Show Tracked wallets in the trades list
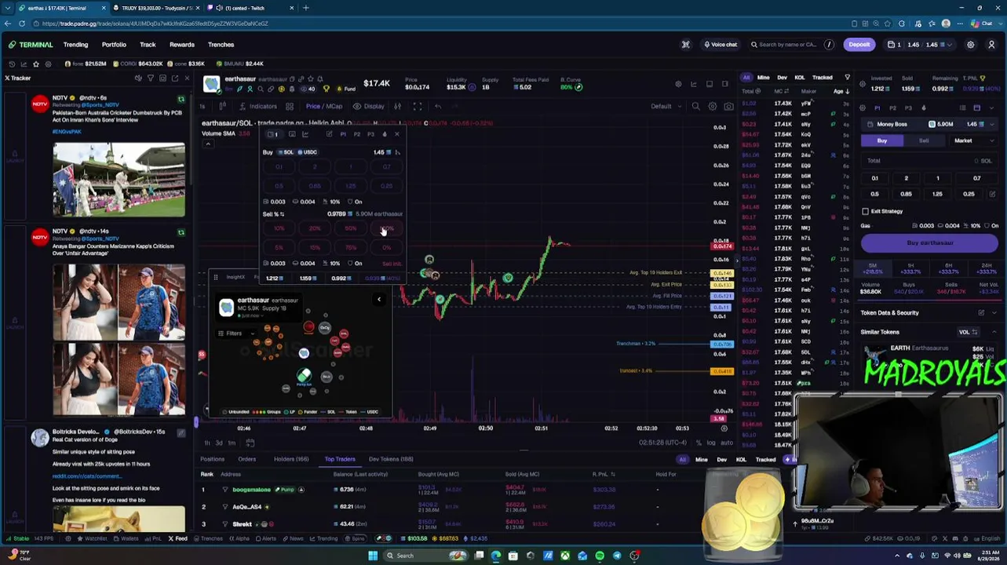This screenshot has width=1007, height=565. click(x=823, y=78)
